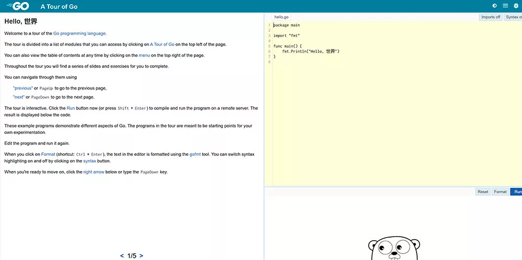Click the package main code line
The height and width of the screenshot is (260, 522).
[x=287, y=25]
